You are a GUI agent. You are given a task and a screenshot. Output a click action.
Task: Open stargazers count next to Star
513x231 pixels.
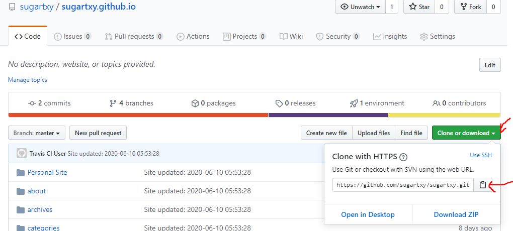(442, 7)
